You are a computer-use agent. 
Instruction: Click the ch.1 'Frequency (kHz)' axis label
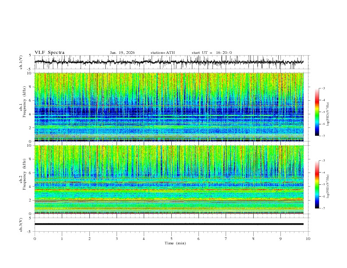click(x=25, y=102)
